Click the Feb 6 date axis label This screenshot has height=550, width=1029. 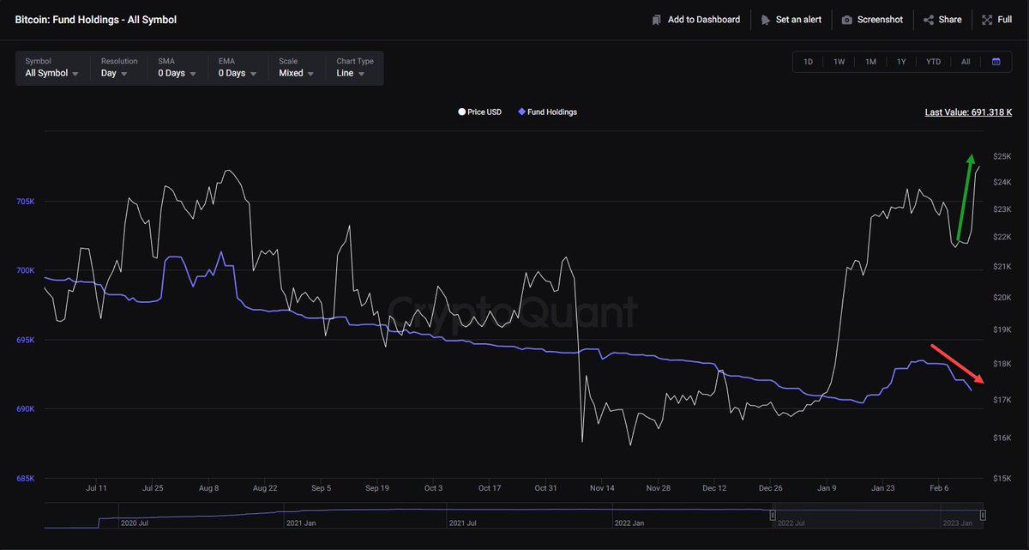tap(939, 488)
